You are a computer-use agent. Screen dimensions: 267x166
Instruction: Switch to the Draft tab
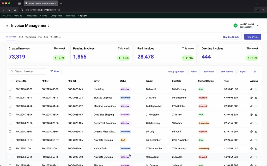tap(21, 37)
